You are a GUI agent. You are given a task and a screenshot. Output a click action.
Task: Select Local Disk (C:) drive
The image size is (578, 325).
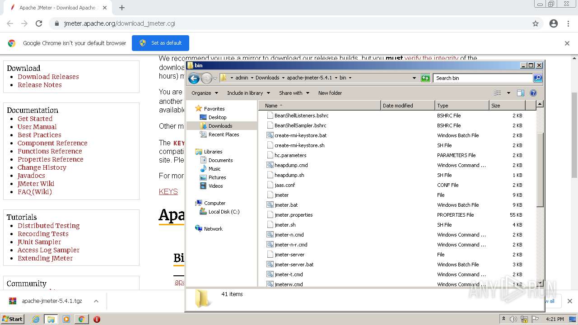[x=224, y=212]
